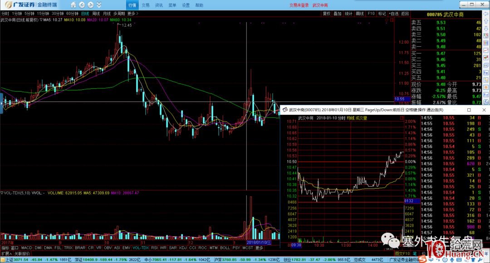Open the 关联报价 tab
The height and width of the screenshot is (263, 490).
[x=23, y=253]
